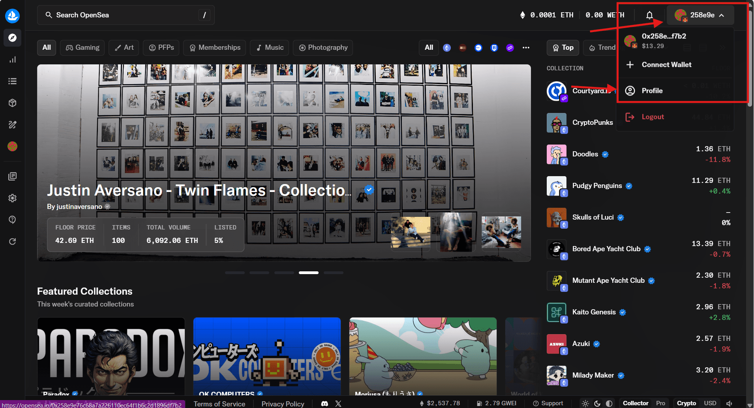Open Milady Maker collection row
This screenshot has width=754, height=408.
pos(638,376)
